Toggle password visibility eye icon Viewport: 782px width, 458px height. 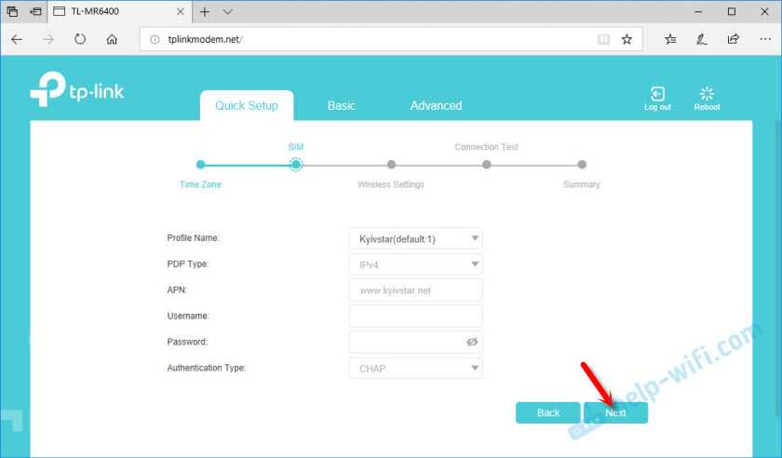point(472,343)
